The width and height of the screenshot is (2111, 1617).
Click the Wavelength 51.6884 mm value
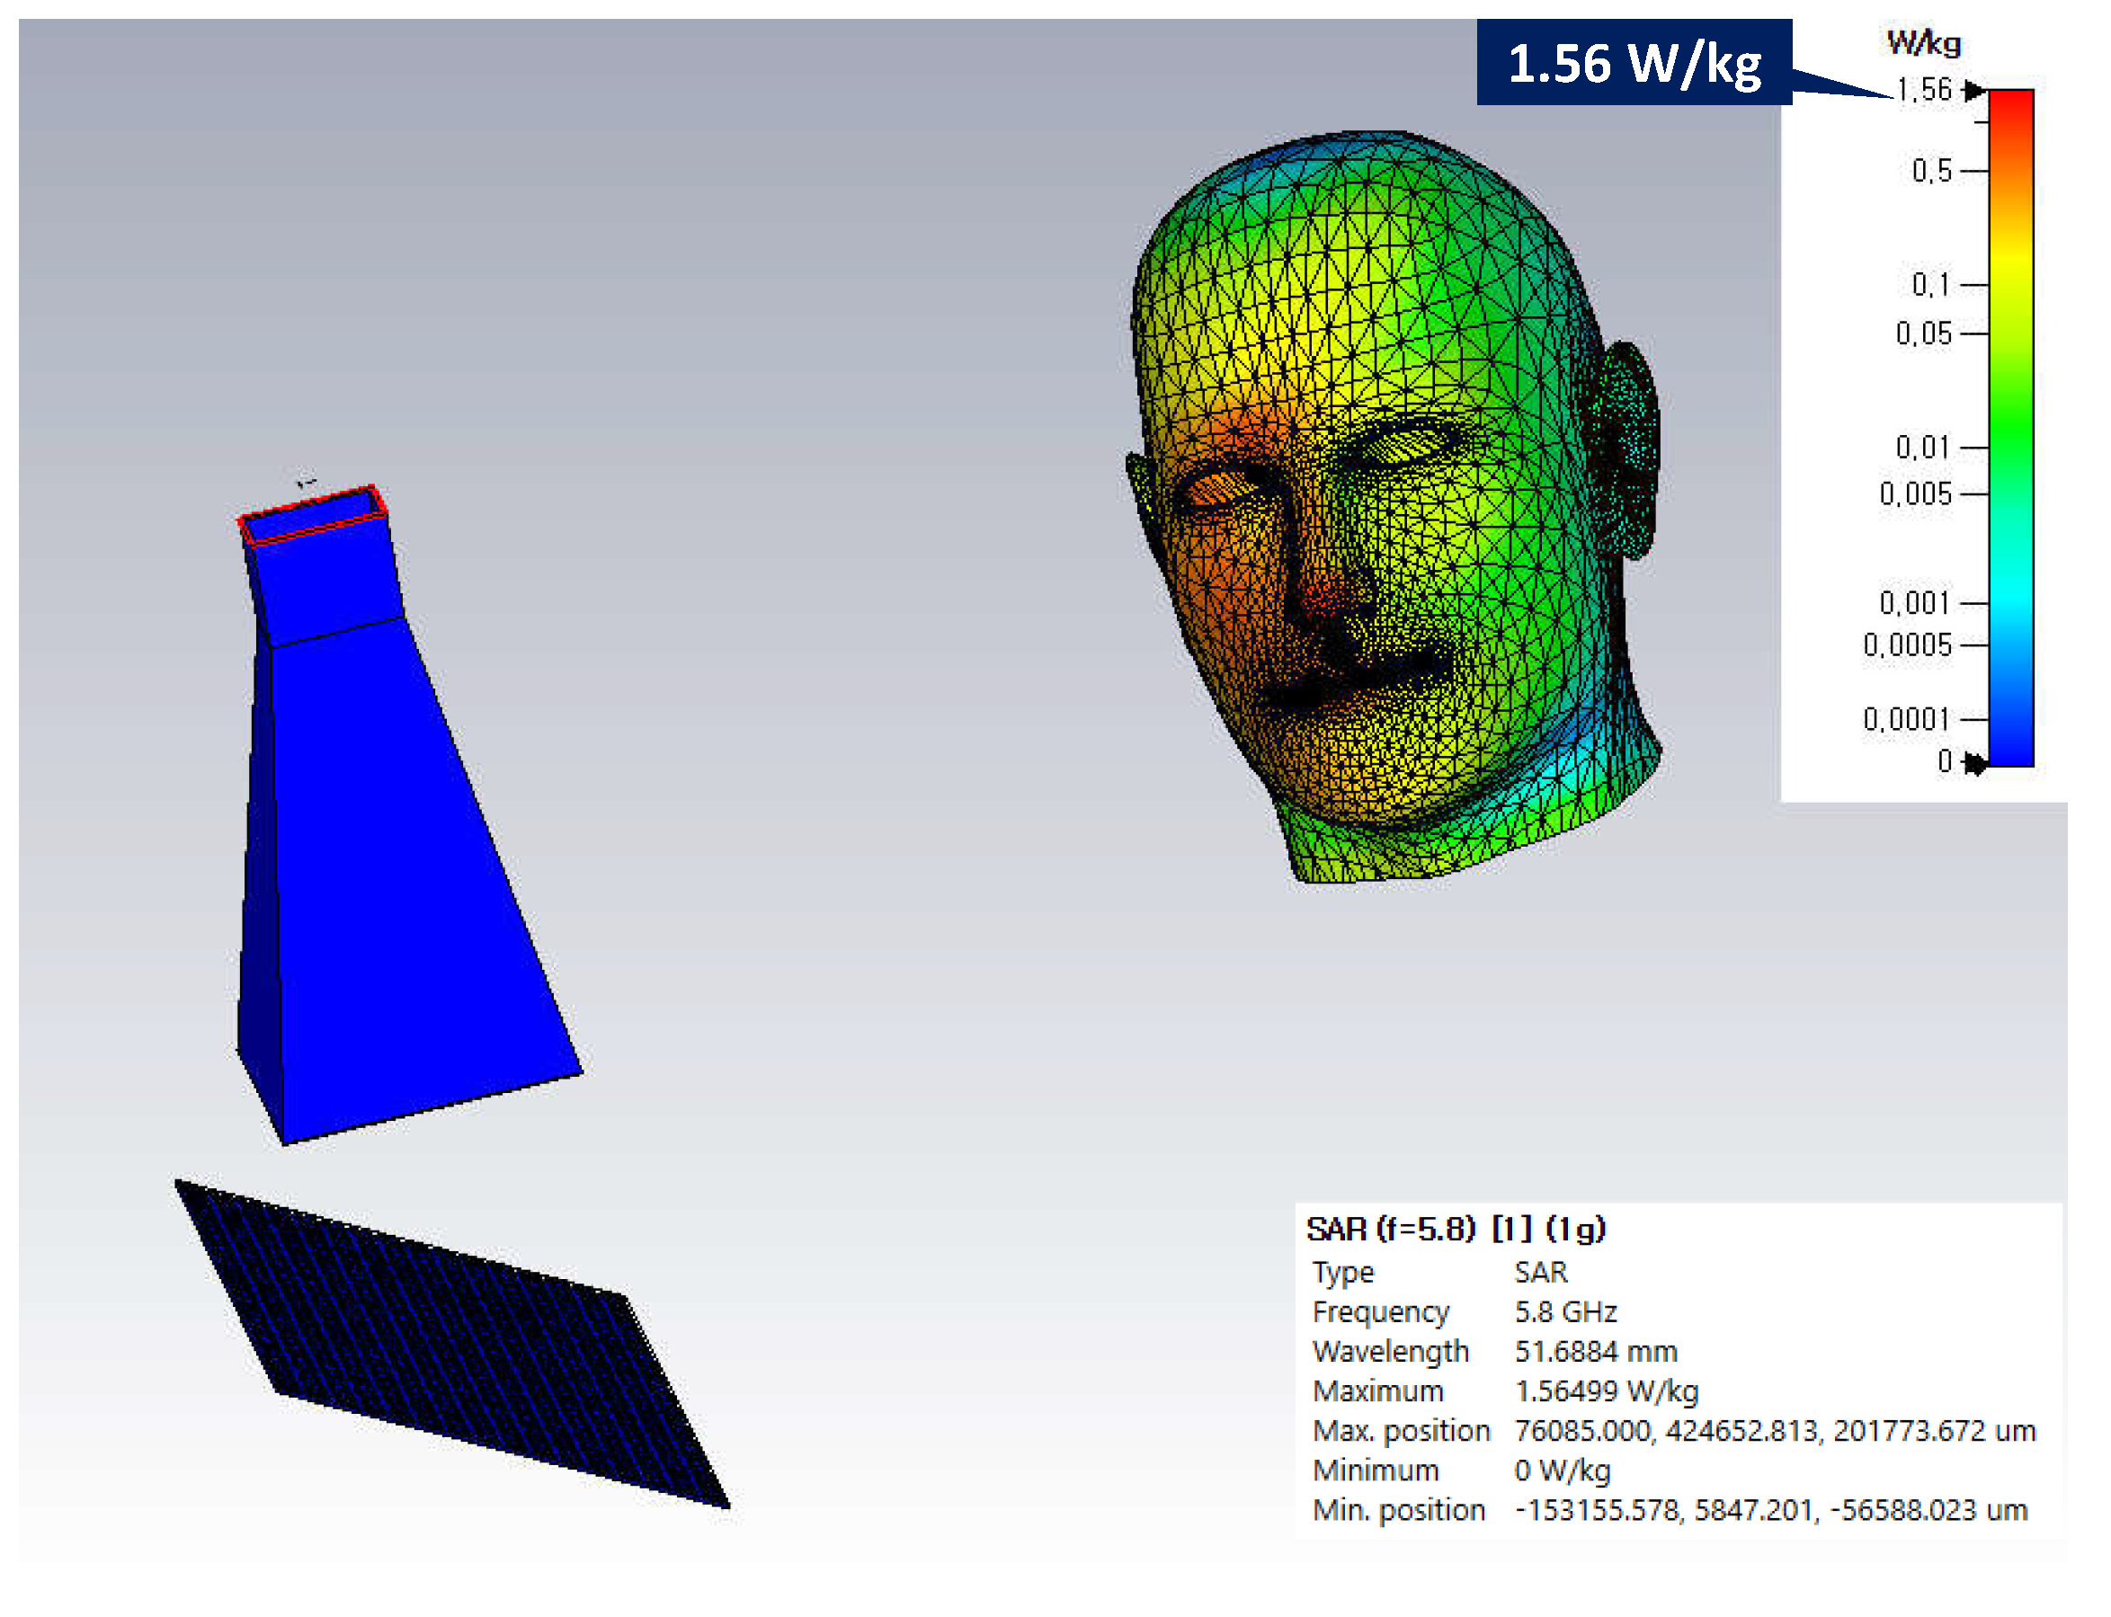tap(1595, 1351)
